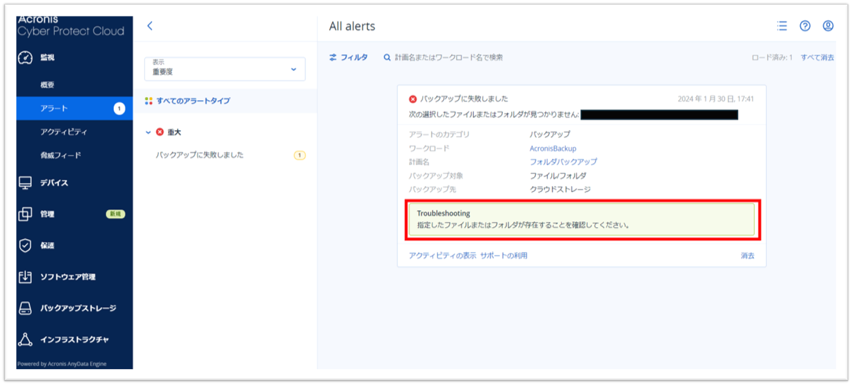Viewport: 852px width, 385px height.
Task: Click the フィルタ filter button
Action: tap(349, 57)
